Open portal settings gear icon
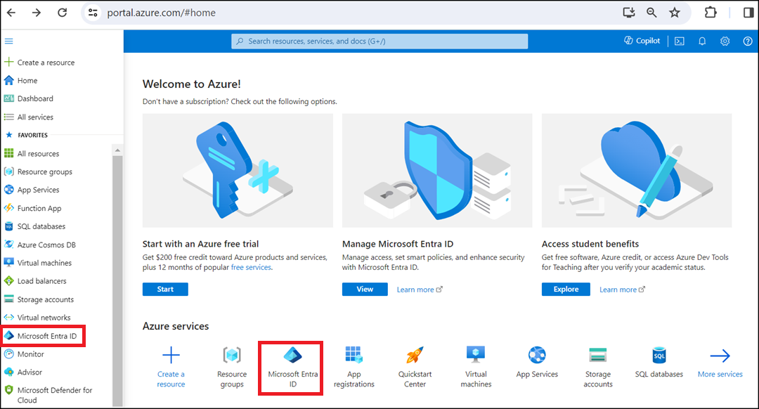759x409 pixels. [725, 41]
